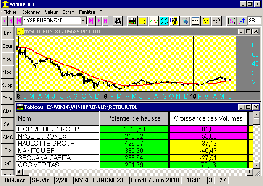Click the Mod. sidebar button

coord(8,72)
